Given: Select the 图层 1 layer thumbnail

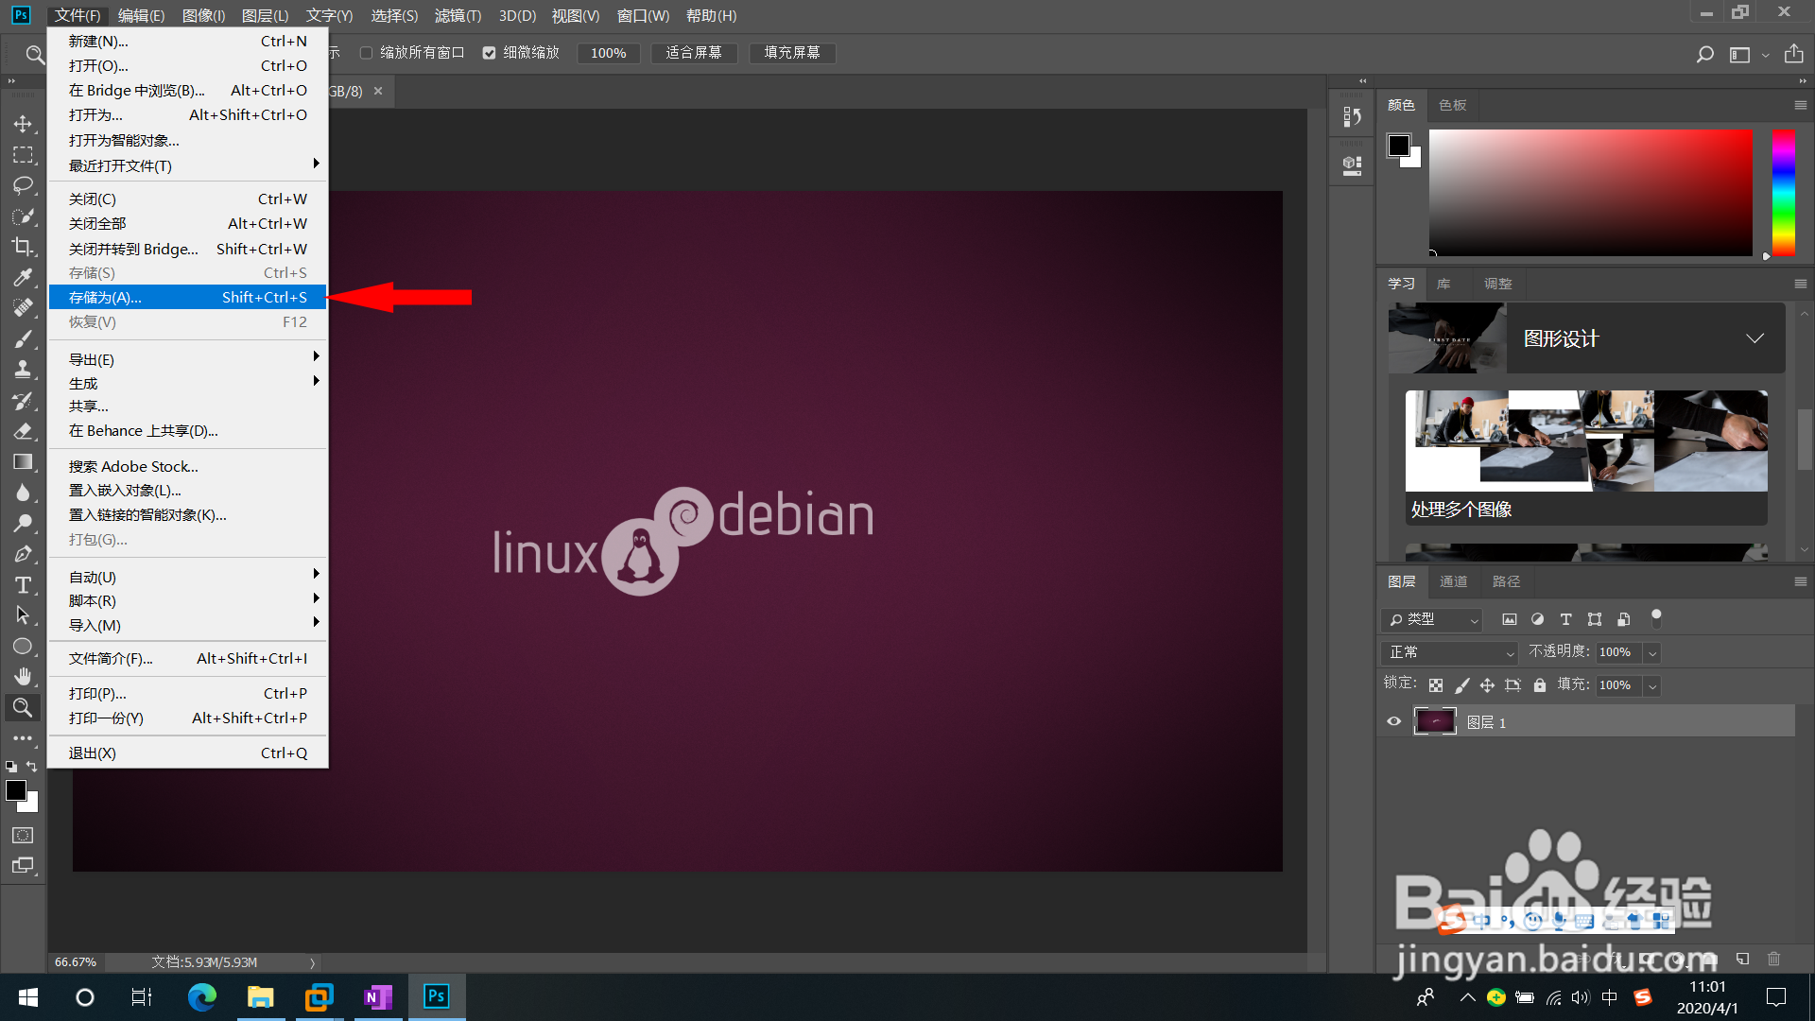Looking at the screenshot, I should tap(1434, 721).
